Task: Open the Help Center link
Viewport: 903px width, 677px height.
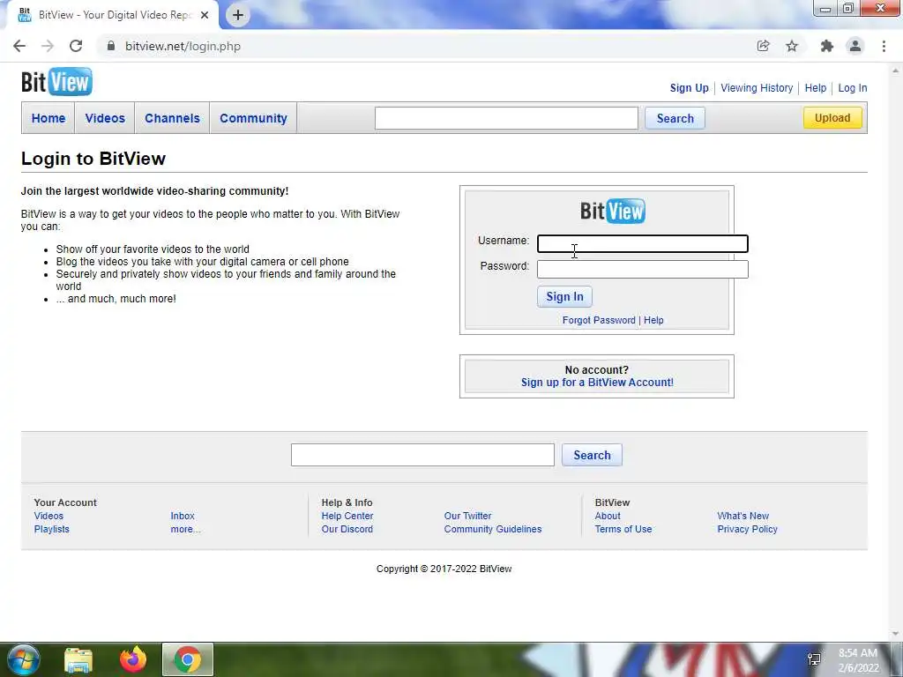Action: [x=347, y=516]
